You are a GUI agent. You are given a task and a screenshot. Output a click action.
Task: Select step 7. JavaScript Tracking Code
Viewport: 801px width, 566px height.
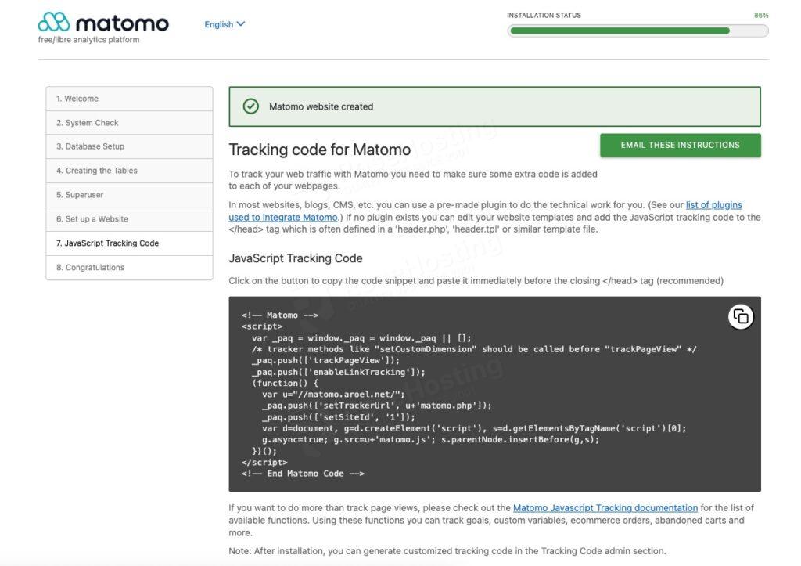coord(129,243)
